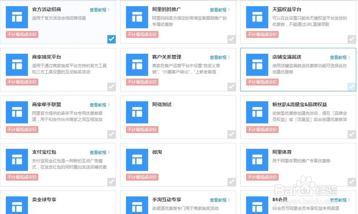Viewport: 358px width, 214px height.
Task: Select the 店铺宝满就送 title
Action: pyautogui.click(x=287, y=57)
